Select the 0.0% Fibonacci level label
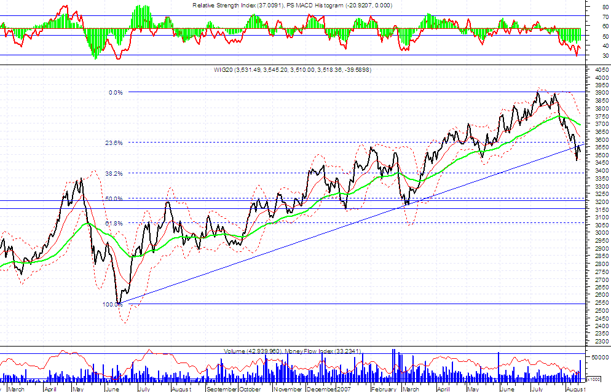The image size is (611, 392). coord(116,92)
